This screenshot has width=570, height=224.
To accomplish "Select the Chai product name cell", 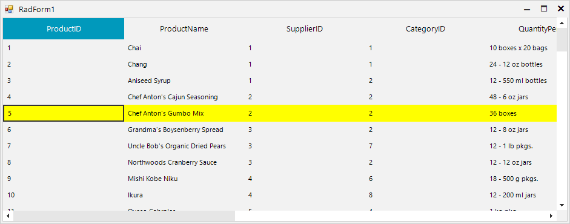I will click(x=184, y=48).
